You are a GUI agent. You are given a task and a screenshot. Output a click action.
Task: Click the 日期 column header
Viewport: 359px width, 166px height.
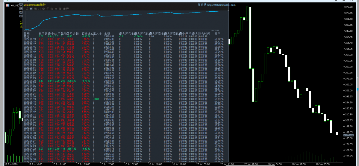[x=27, y=33]
